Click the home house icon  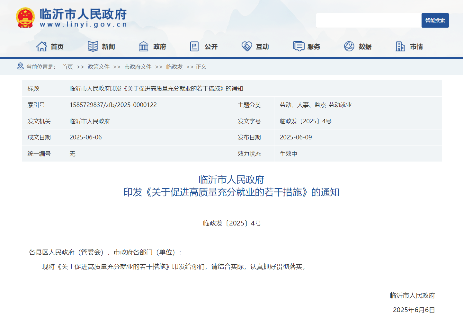pos(42,47)
